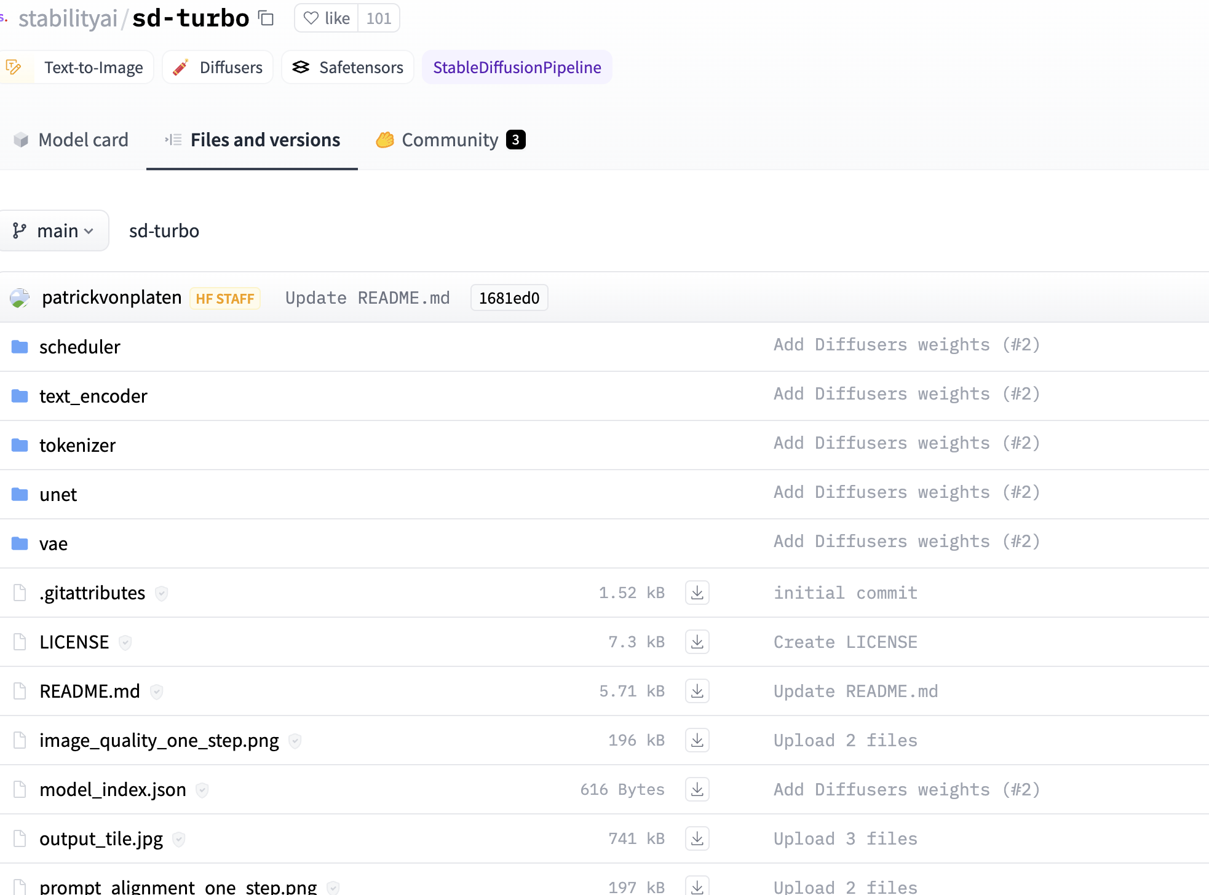The height and width of the screenshot is (895, 1209).
Task: Download prompt_alignment_one_step.png
Action: [697, 886]
